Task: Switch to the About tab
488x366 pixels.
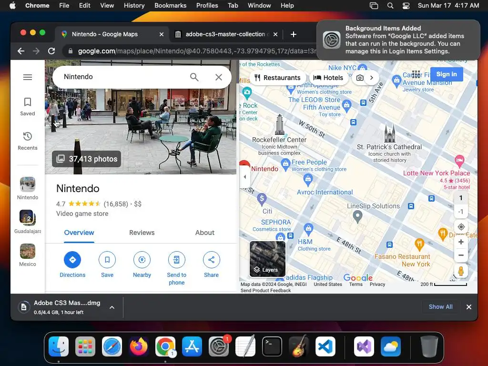Action: 204,233
